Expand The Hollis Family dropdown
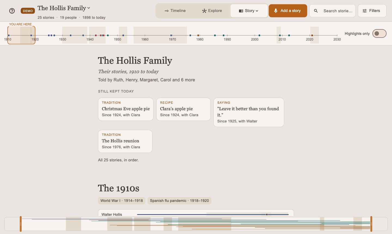This screenshot has width=392, height=234. click(x=64, y=8)
